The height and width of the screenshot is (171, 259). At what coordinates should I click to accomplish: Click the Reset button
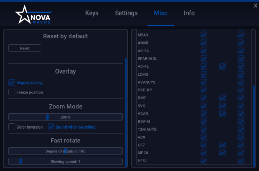25,48
